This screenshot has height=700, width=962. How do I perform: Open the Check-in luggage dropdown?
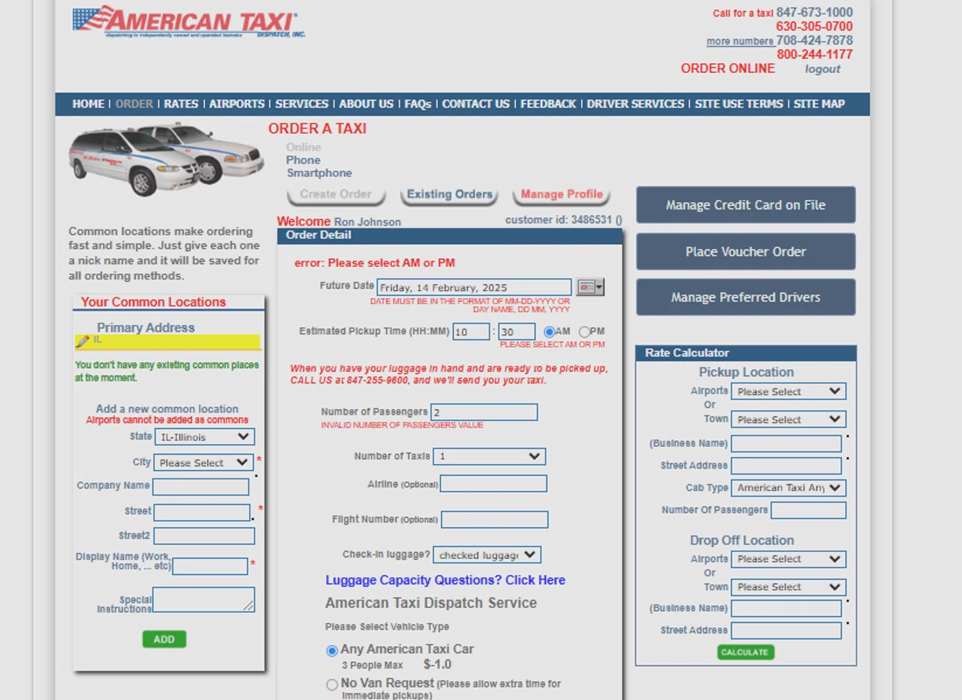pyautogui.click(x=487, y=554)
